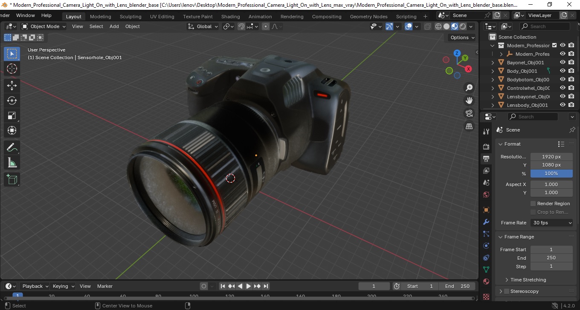Select the Select Box tool
This screenshot has height=310, width=580.
12,54
